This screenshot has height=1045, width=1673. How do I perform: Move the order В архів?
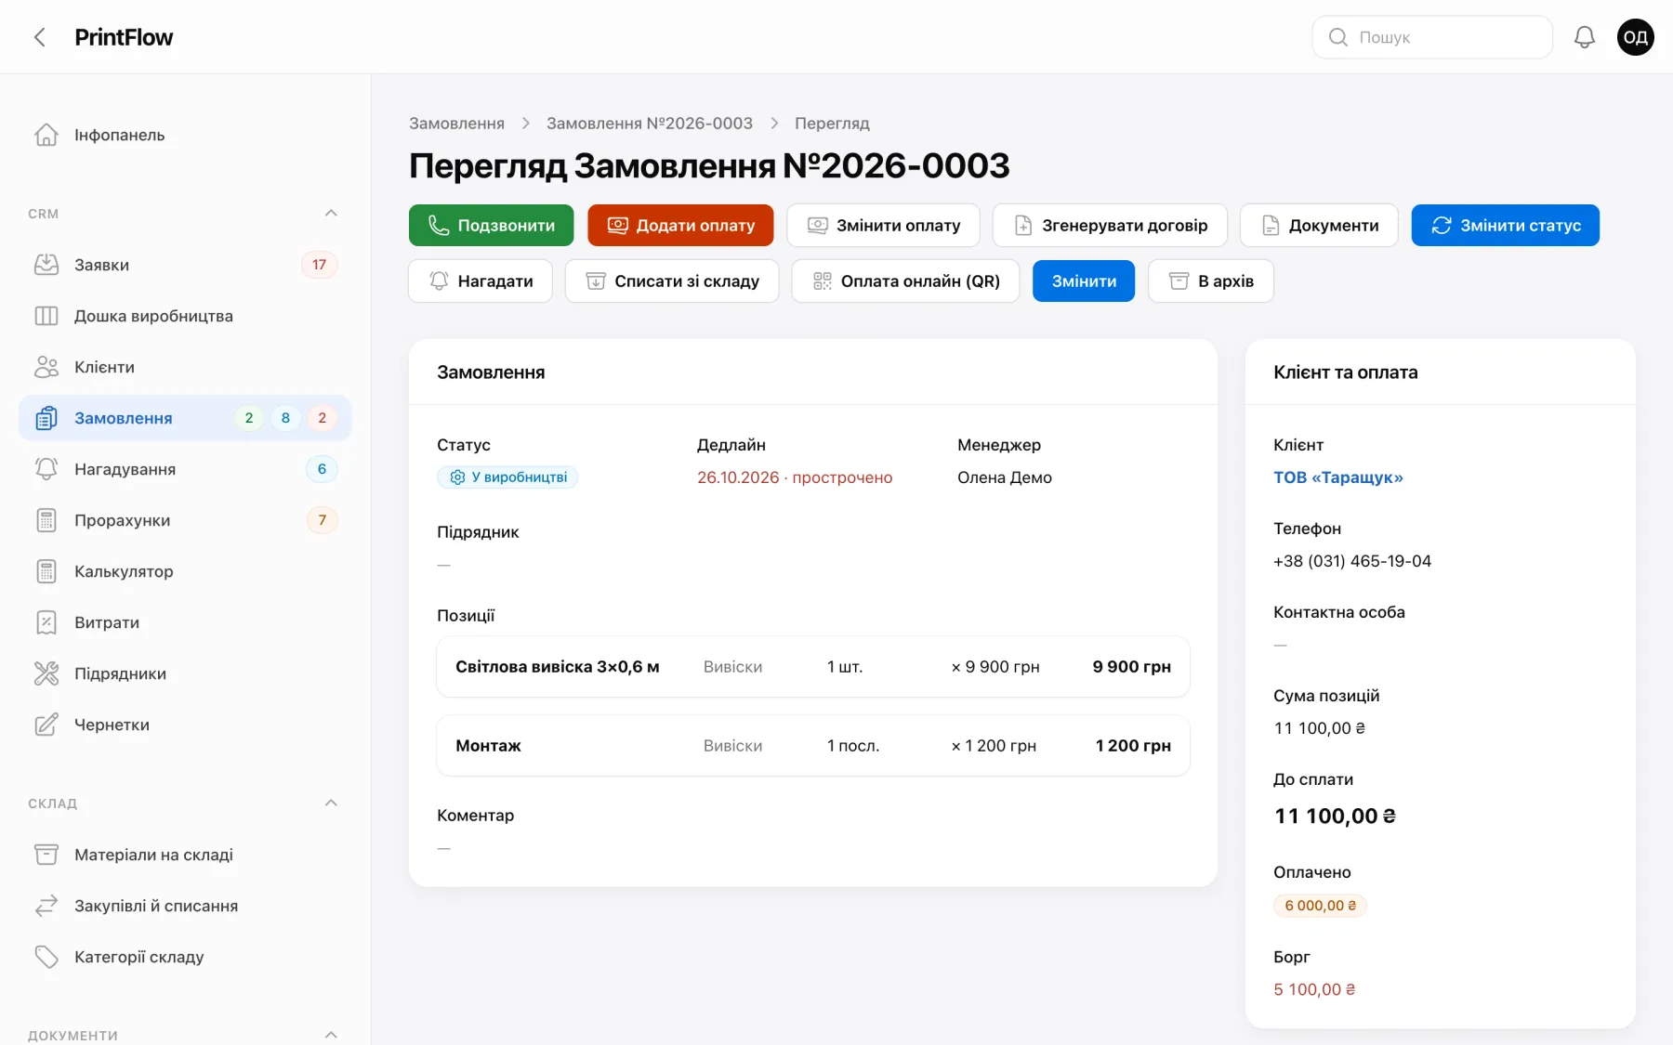1211,281
